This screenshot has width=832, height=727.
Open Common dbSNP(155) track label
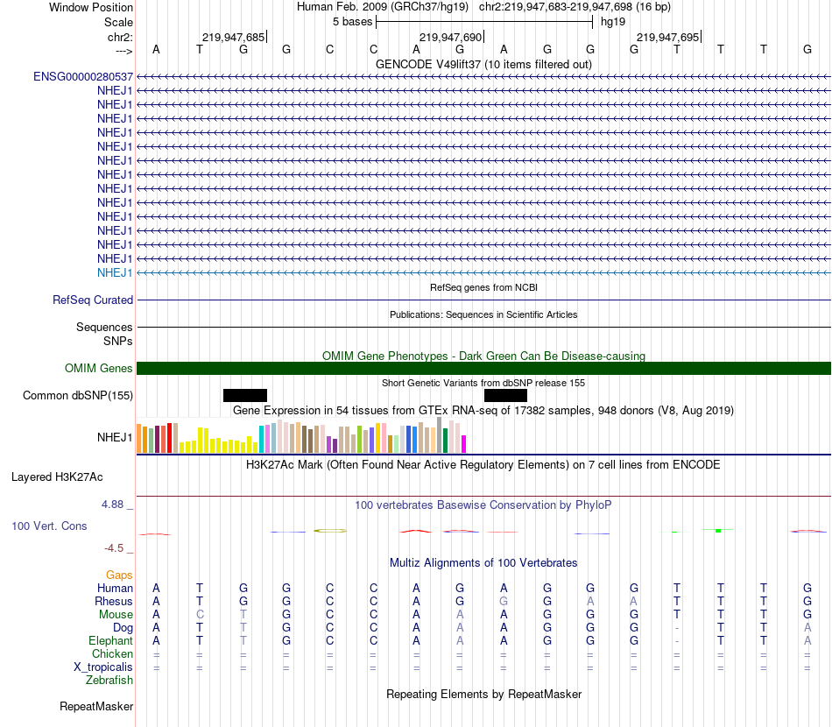click(78, 395)
